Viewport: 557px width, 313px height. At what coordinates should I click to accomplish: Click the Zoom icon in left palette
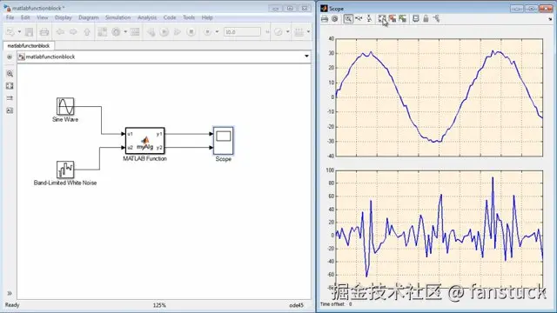click(10, 74)
